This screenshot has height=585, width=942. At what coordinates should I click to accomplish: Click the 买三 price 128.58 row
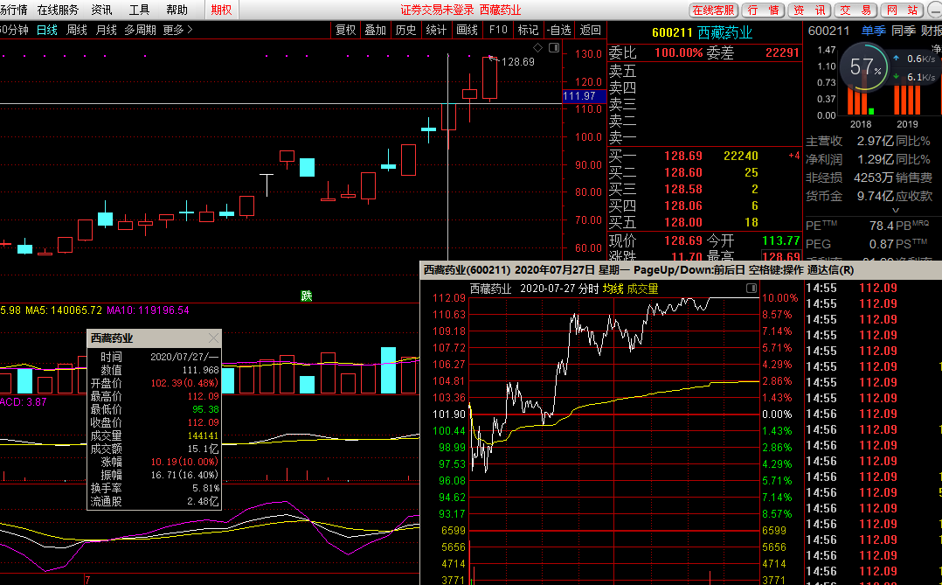tap(704, 189)
